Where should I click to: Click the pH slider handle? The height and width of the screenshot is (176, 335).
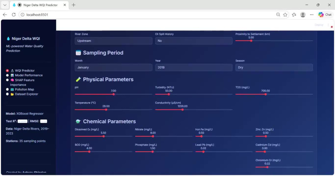pos(114,94)
